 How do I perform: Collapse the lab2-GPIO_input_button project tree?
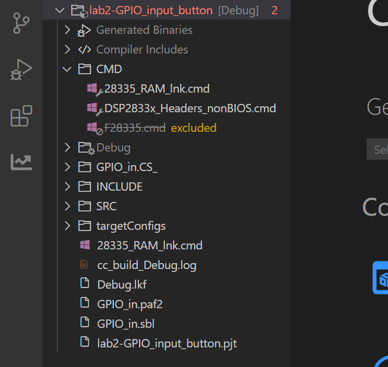tap(58, 10)
